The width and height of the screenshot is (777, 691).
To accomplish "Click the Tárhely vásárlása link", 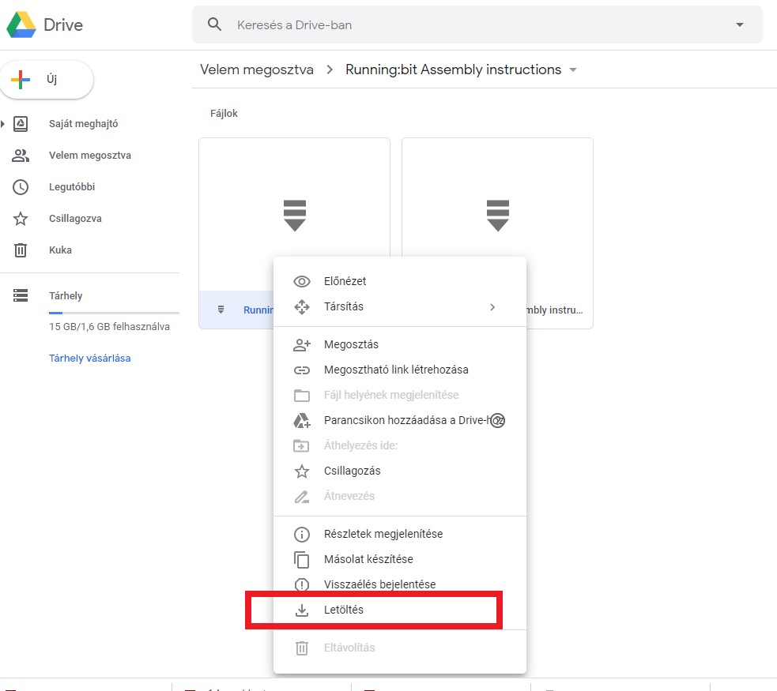I will click(89, 358).
